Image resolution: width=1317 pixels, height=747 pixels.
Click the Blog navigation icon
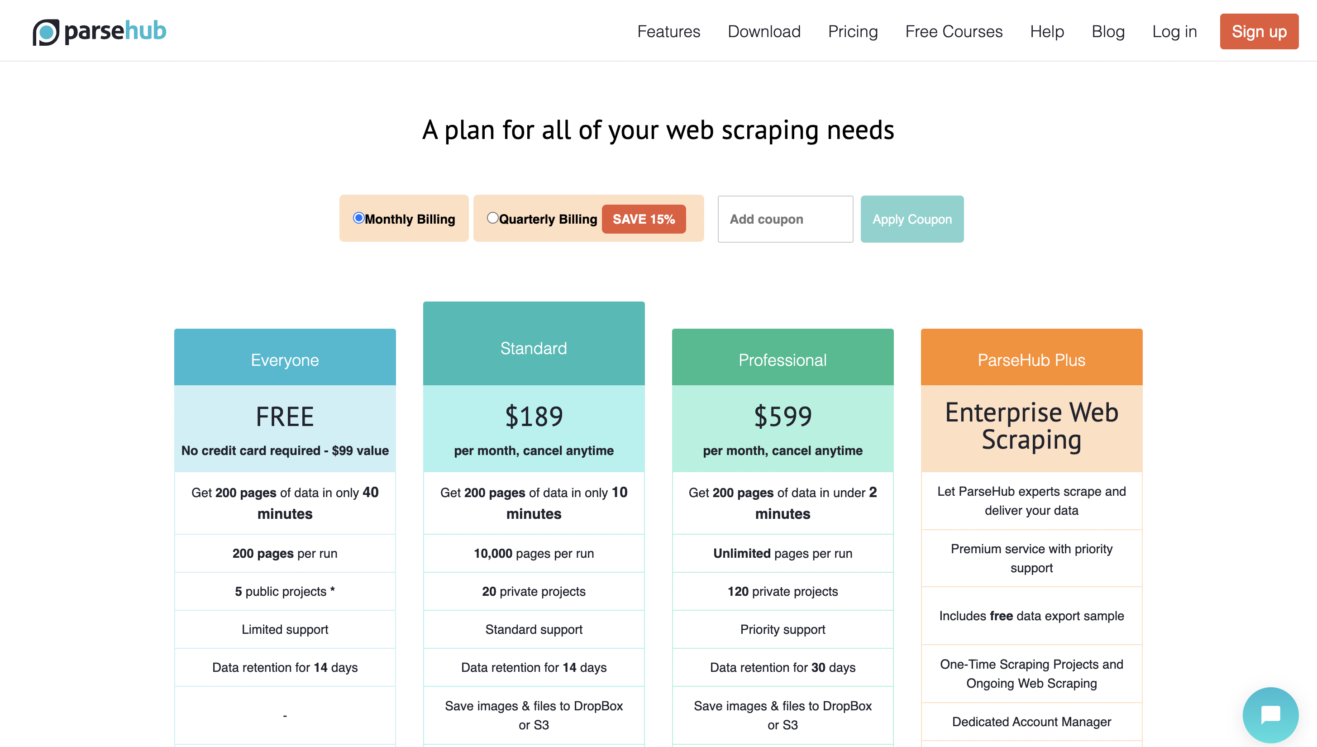(1107, 31)
